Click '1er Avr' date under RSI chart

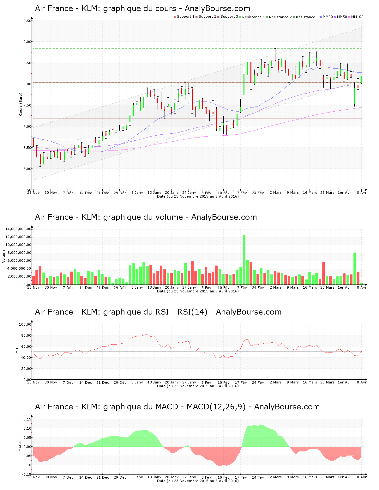[344, 383]
